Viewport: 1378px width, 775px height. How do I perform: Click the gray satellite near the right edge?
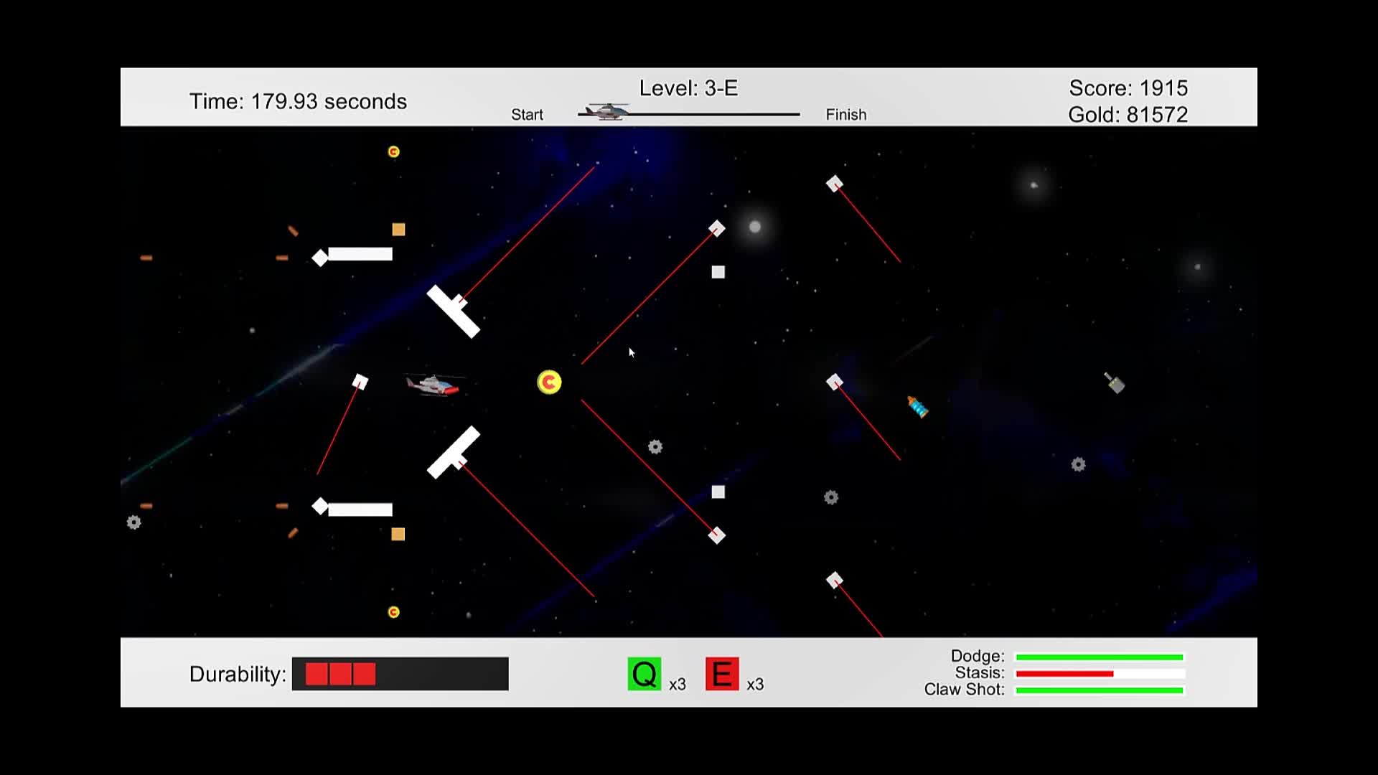(x=1114, y=382)
